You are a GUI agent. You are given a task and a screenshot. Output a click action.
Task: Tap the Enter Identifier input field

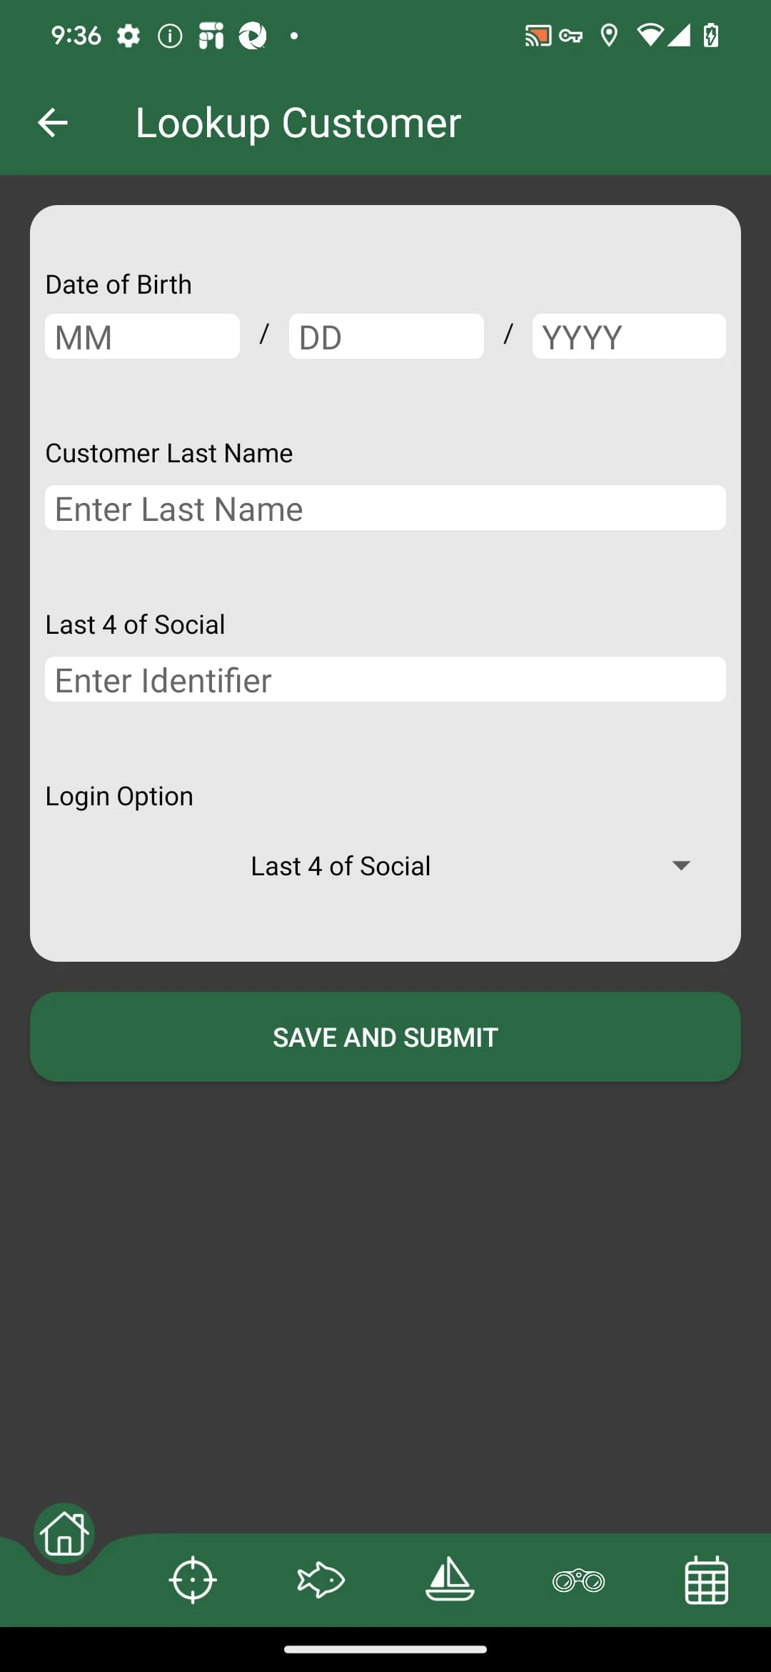[x=385, y=680]
